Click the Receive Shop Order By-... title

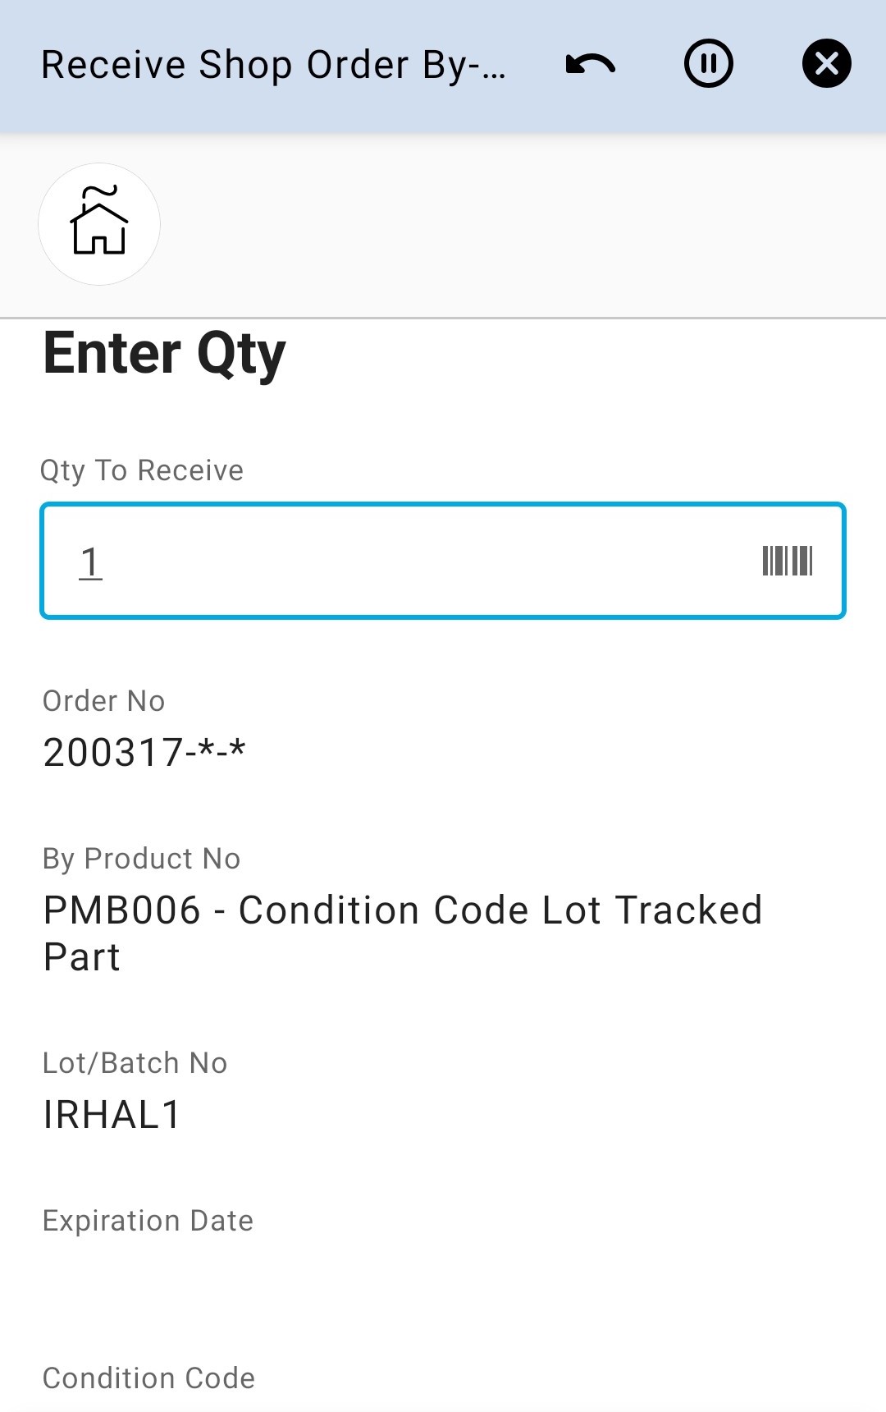[273, 65]
